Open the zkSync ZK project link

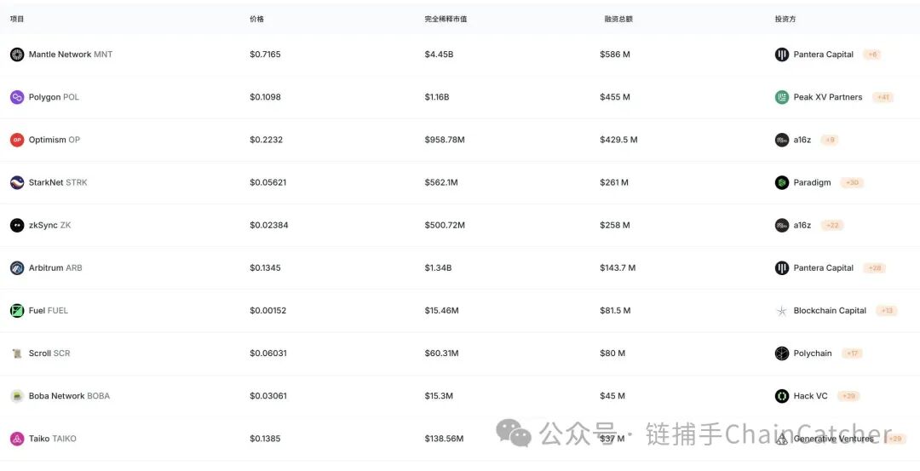coord(50,225)
